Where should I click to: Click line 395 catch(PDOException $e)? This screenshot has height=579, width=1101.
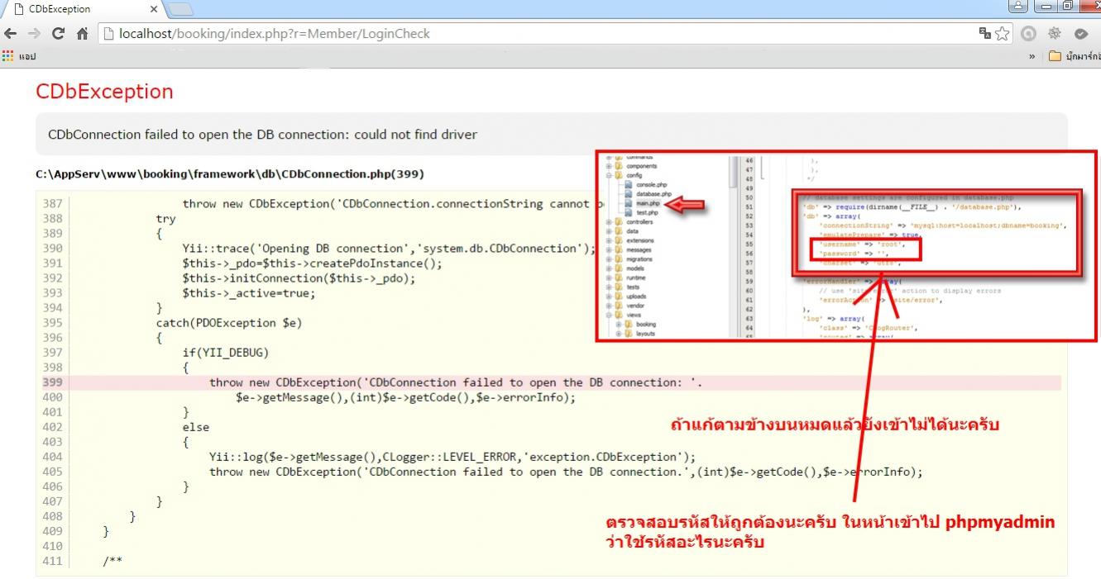(x=229, y=323)
